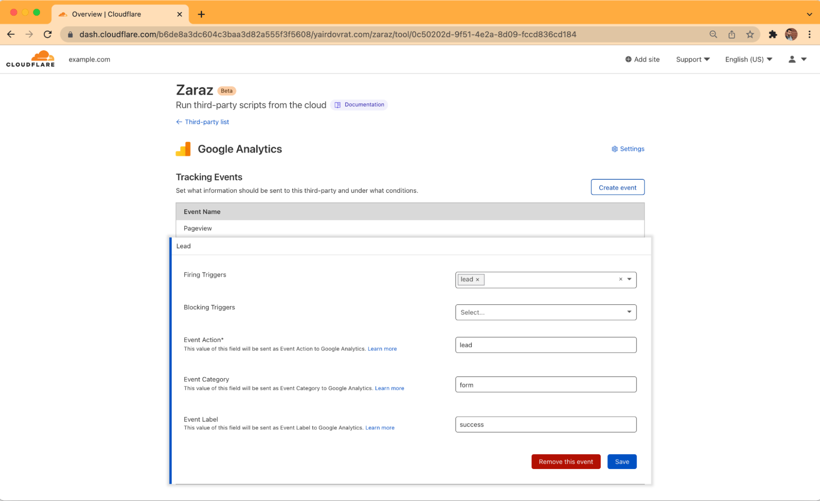Click the share page icon
Screen dimensions: 820x501
pos(732,34)
